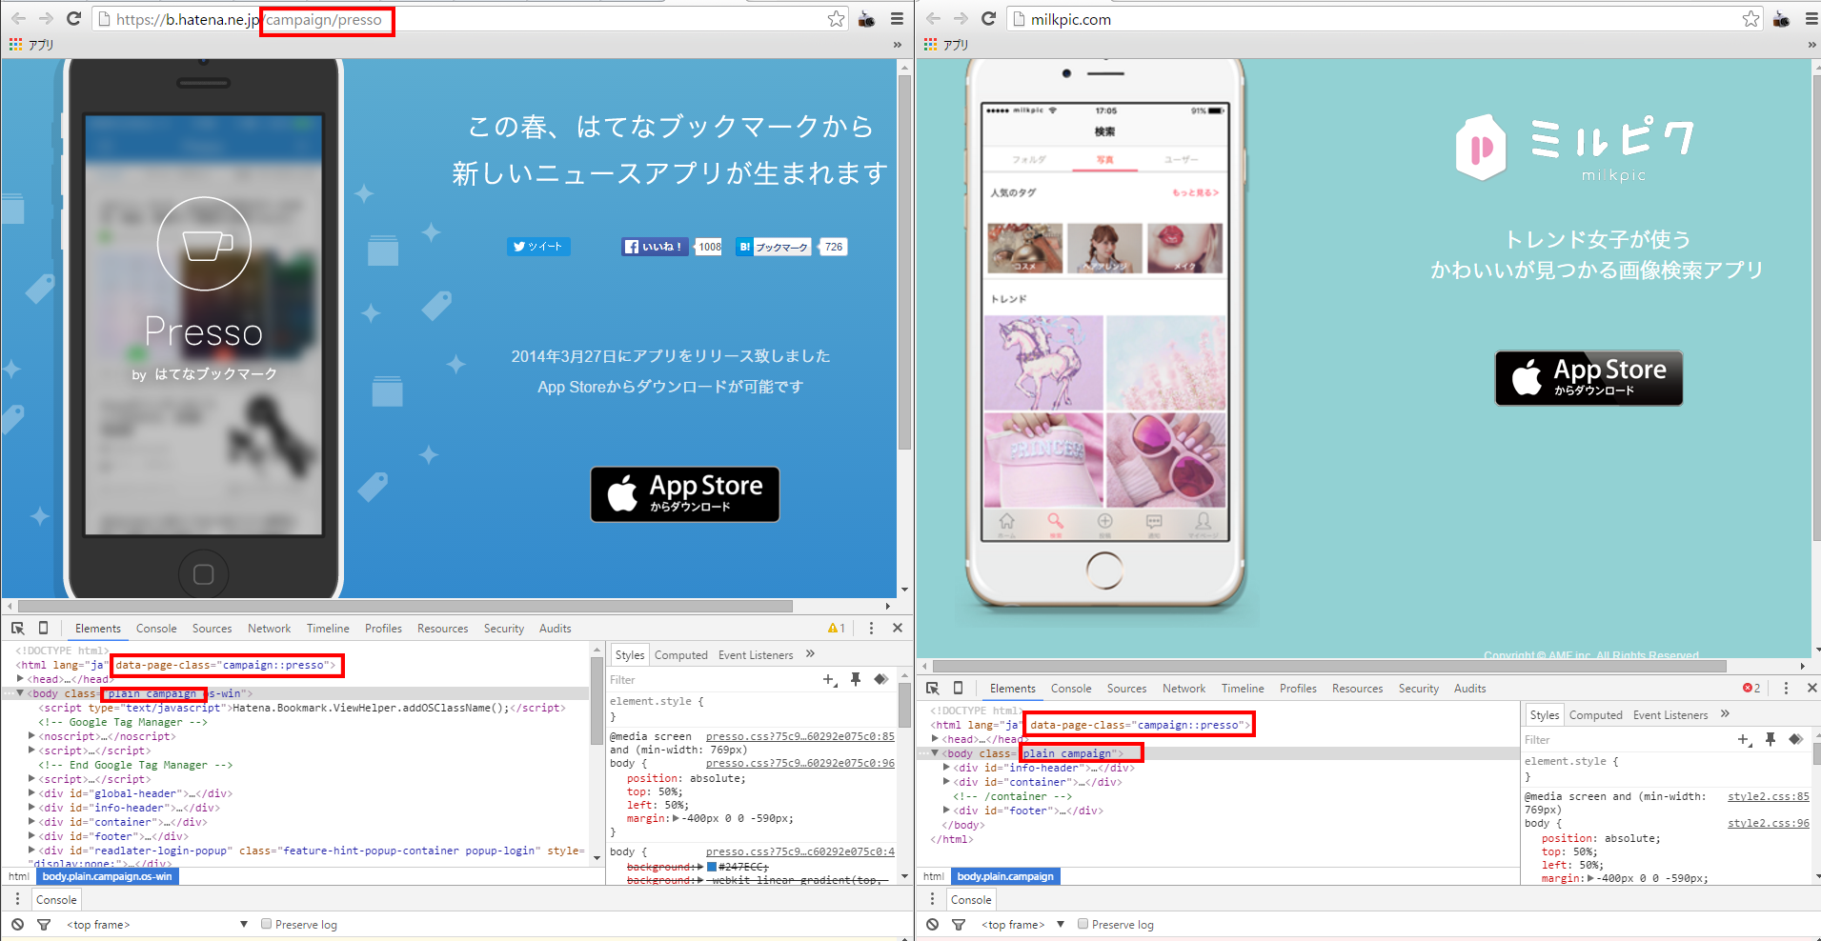Click App Store download button on Presso page
The height and width of the screenshot is (941, 1821).
685,494
